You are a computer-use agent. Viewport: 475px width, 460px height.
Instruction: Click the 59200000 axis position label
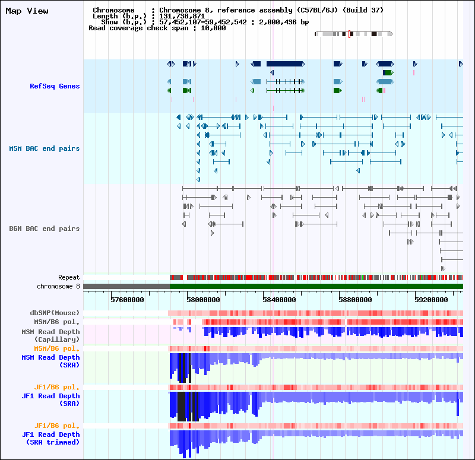click(432, 300)
